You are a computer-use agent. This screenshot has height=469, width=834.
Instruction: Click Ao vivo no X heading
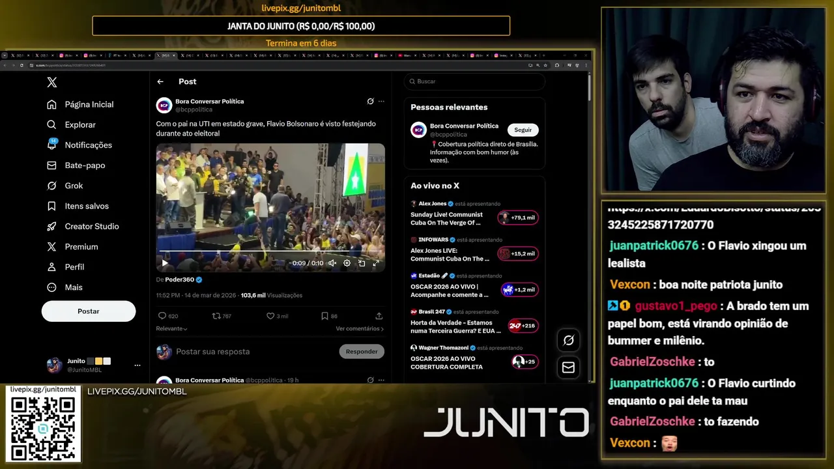435,186
